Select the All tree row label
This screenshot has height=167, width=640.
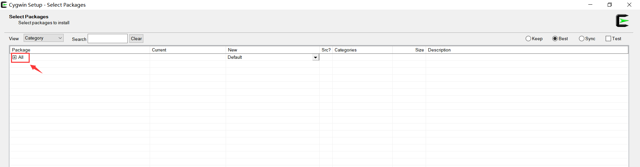21,57
